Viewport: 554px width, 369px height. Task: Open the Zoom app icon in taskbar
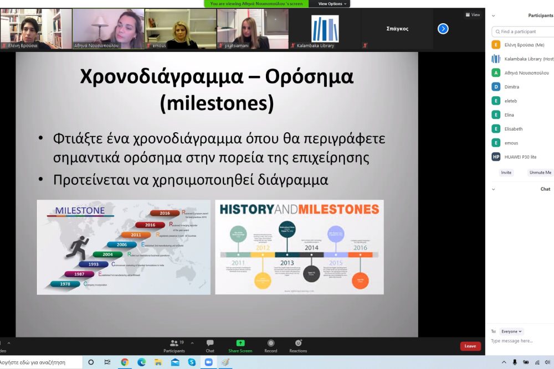pos(208,362)
